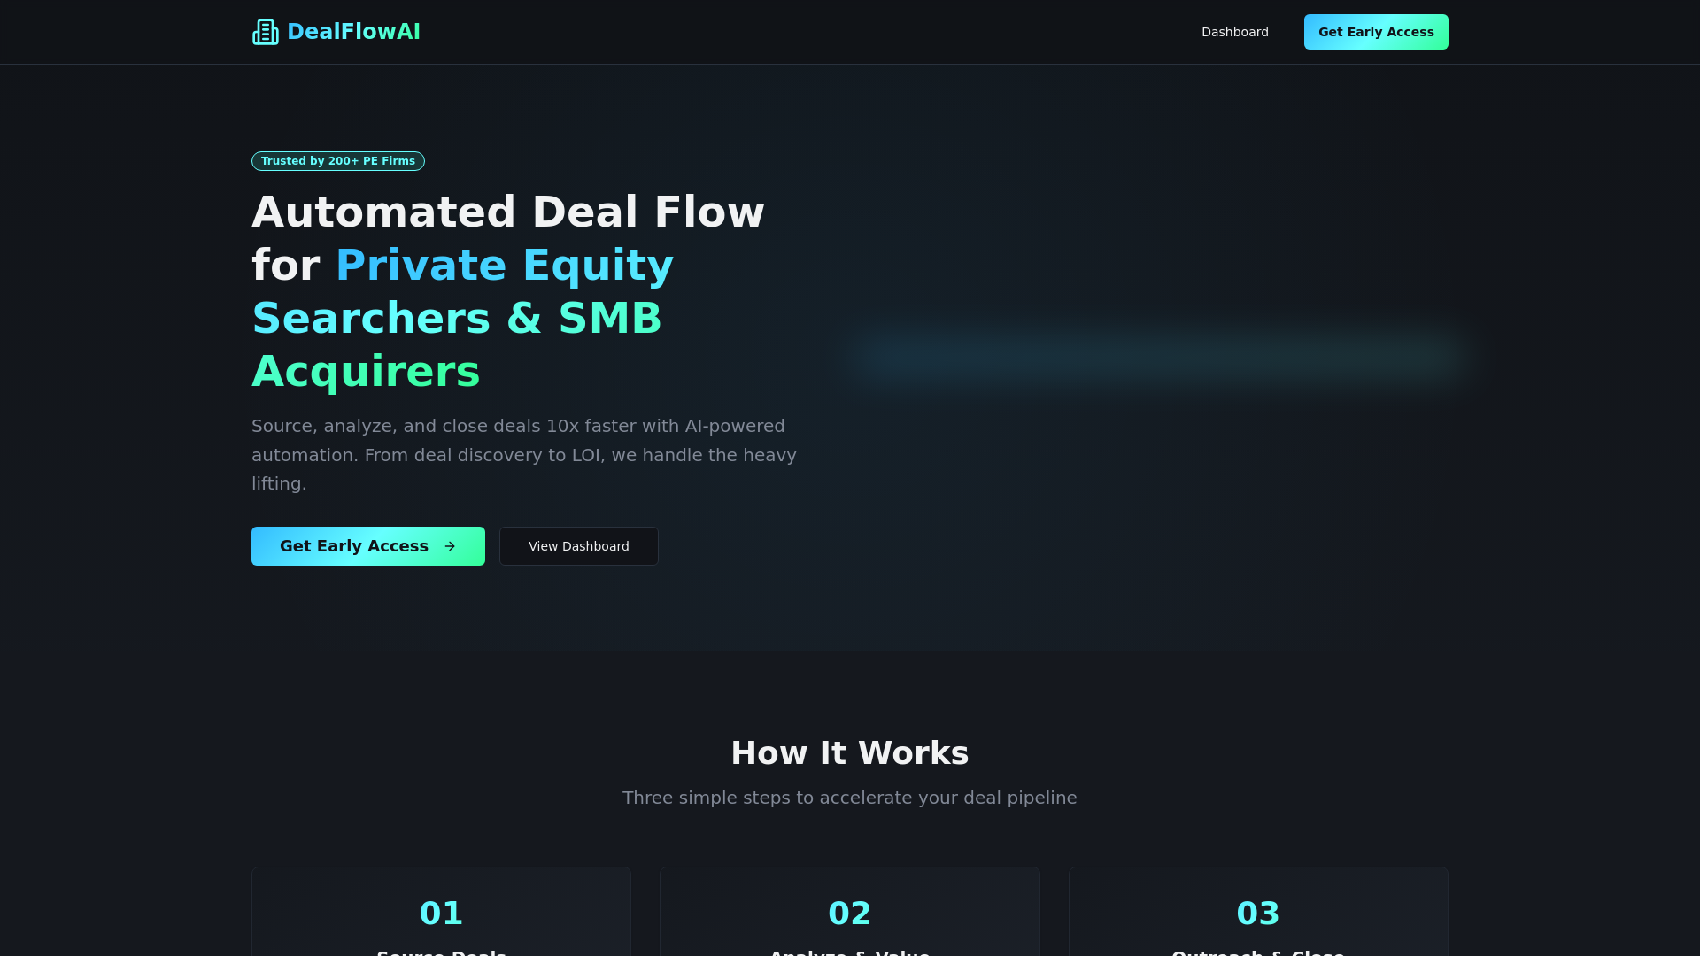This screenshot has width=1700, height=956.
Task: Click the step number 01
Action: coord(441,914)
